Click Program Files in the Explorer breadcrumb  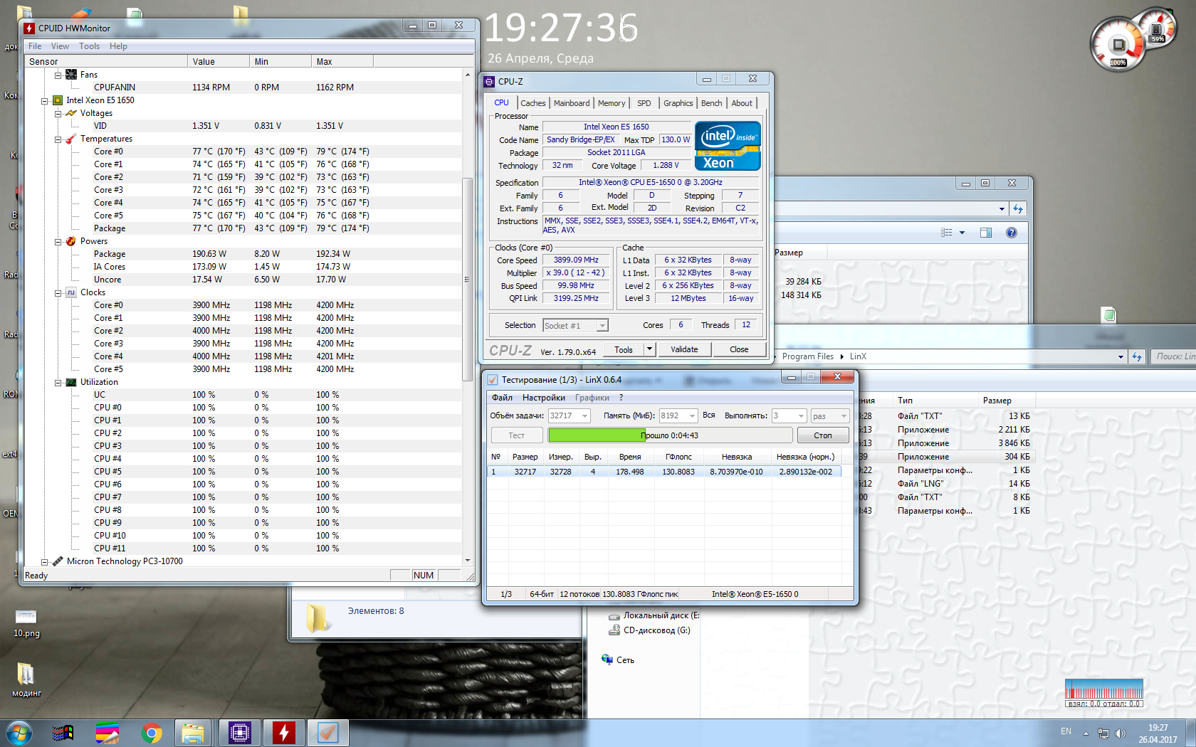[808, 356]
